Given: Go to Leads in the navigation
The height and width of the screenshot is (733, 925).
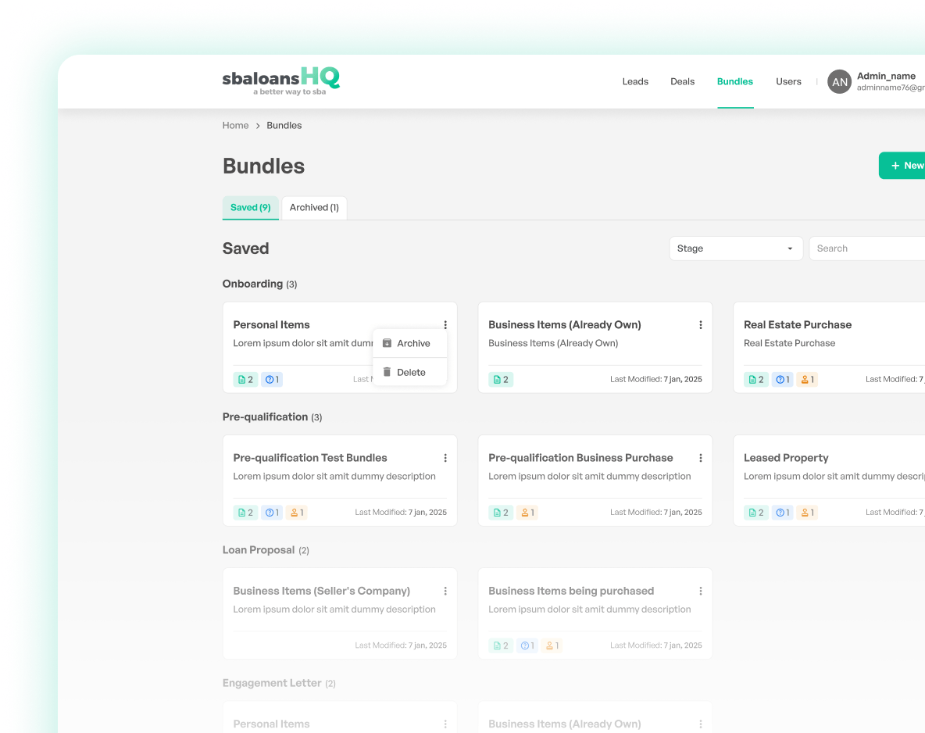Looking at the screenshot, I should 635,82.
